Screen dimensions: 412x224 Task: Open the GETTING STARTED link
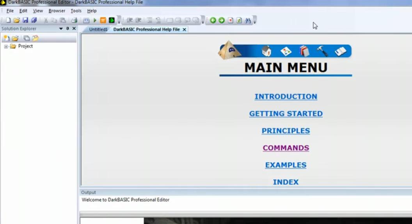click(286, 114)
